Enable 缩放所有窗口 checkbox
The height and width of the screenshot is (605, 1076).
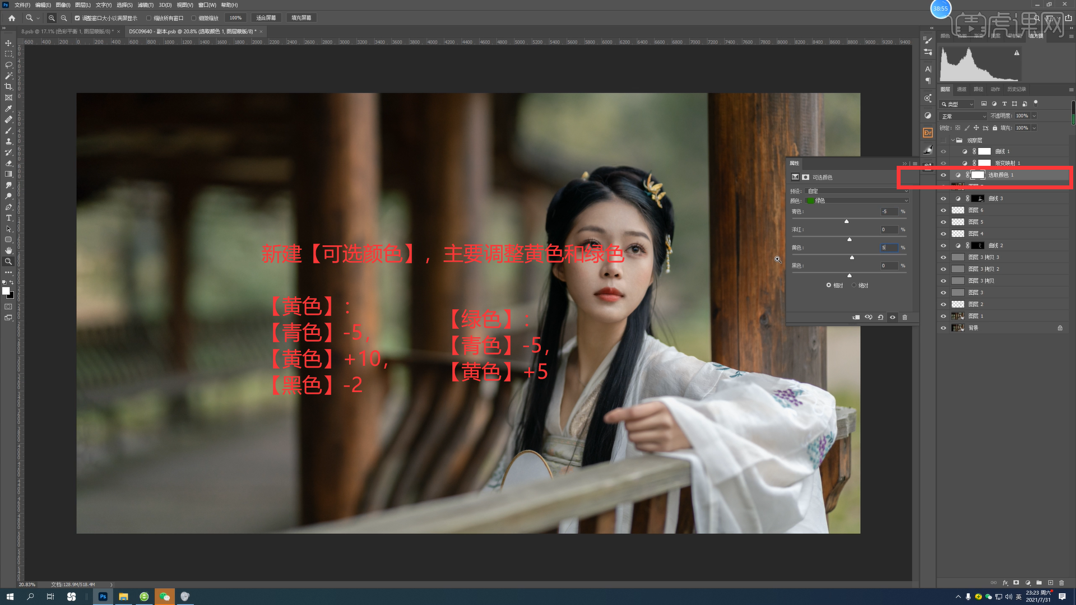click(x=149, y=18)
